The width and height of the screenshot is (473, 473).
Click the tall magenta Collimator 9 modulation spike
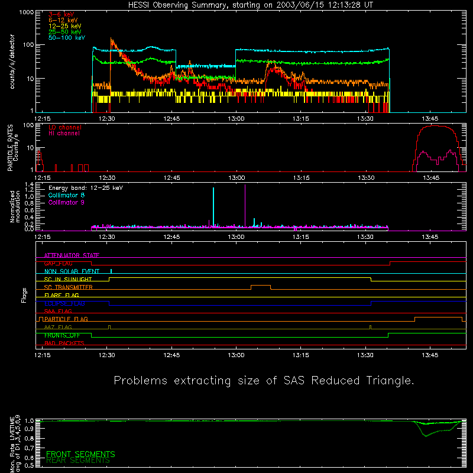point(245,205)
